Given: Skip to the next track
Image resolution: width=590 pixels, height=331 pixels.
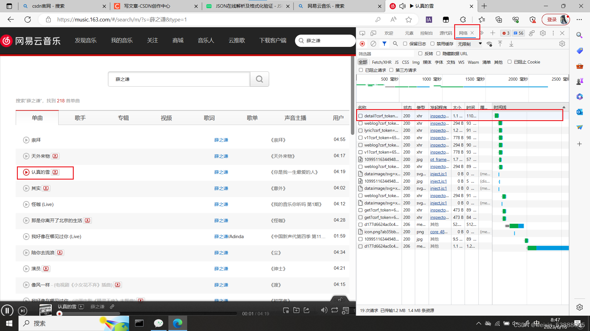Looking at the screenshot, I should click(22, 311).
